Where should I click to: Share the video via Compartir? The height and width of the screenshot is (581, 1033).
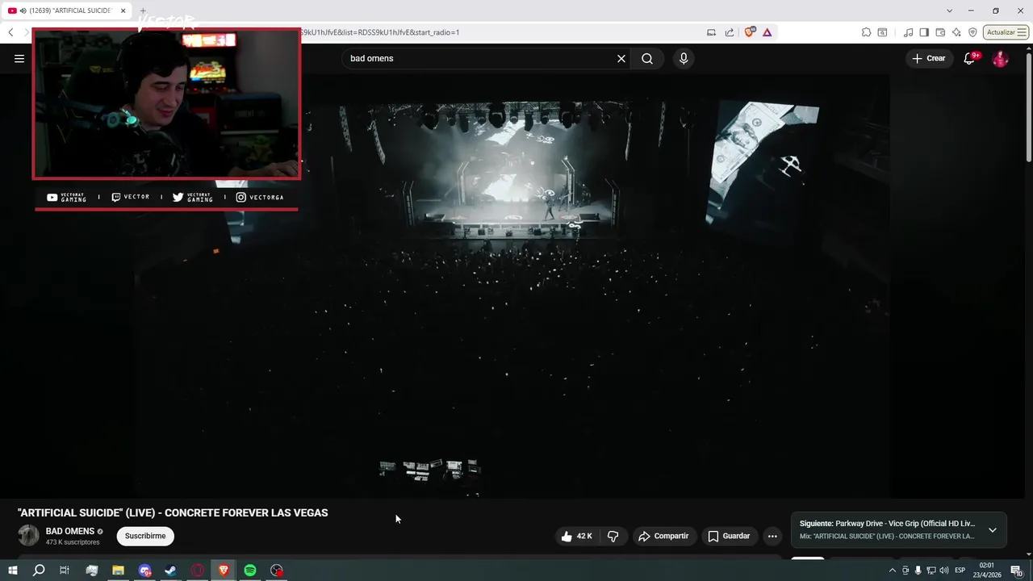click(x=663, y=536)
